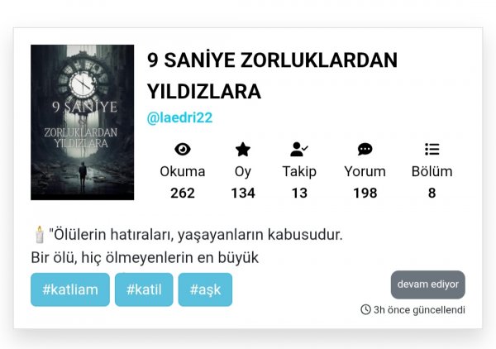Click the list icon above Bölüm
This screenshot has height=349, width=496.
tap(432, 149)
